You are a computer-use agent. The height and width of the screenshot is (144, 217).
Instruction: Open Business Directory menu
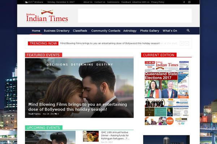coord(57,31)
